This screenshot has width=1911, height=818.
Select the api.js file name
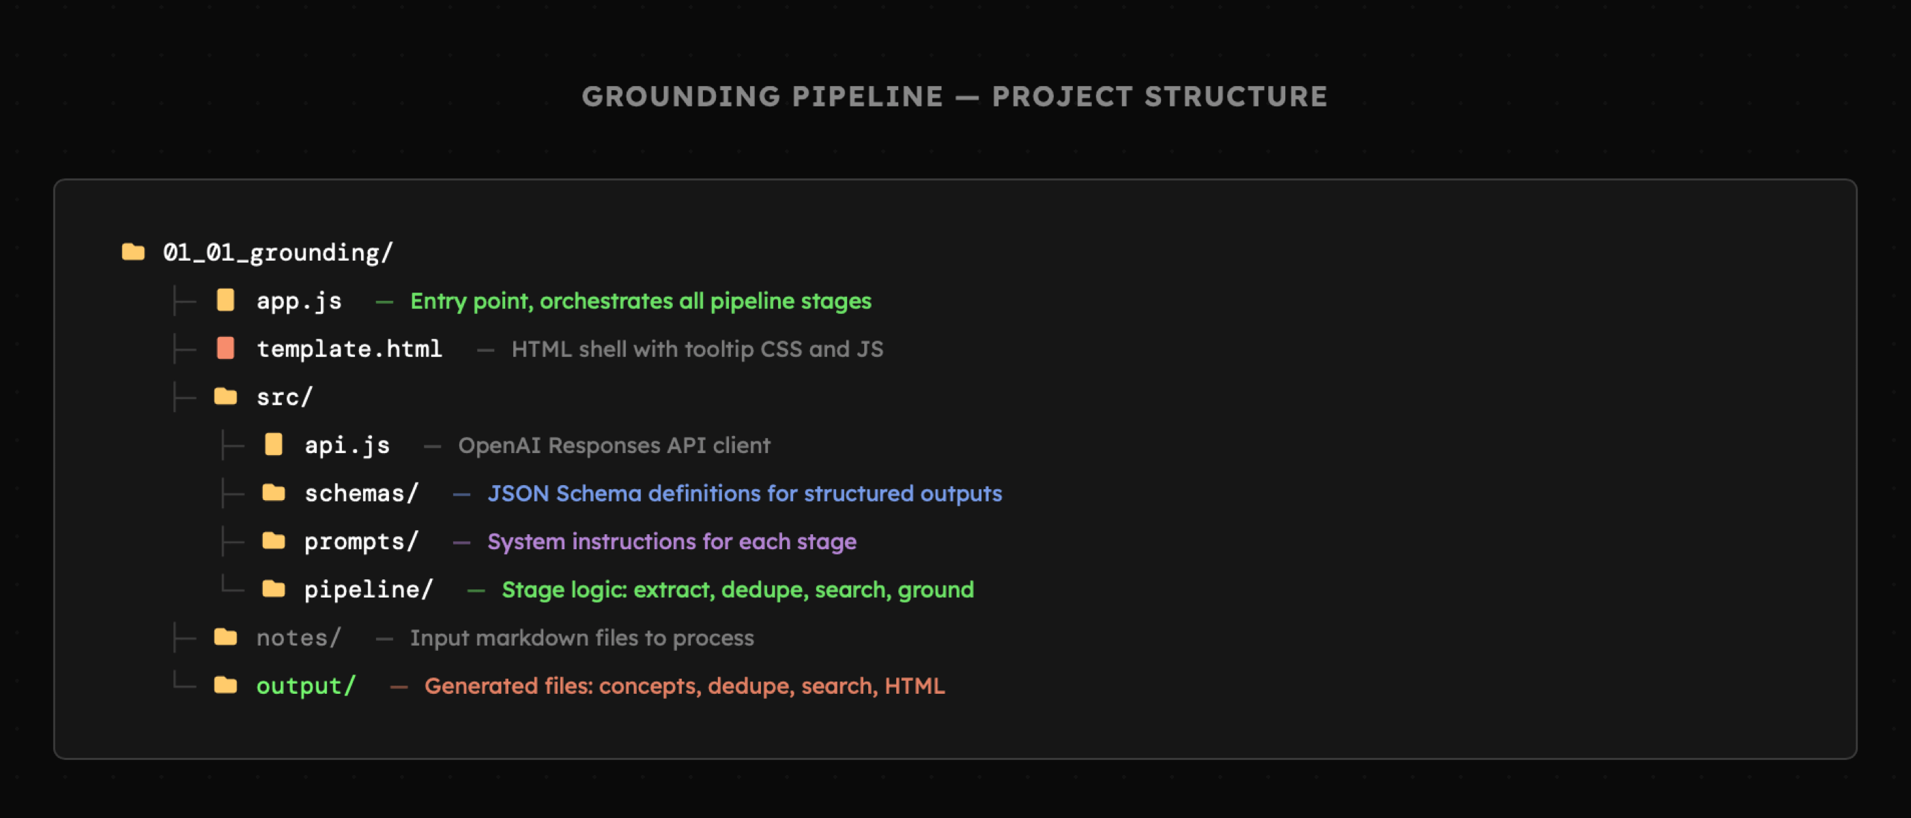[x=347, y=445]
